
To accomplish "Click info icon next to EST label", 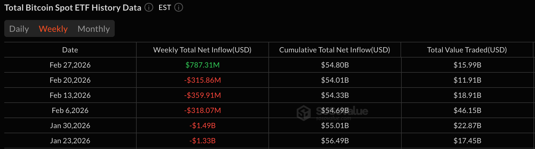I will click(179, 8).
